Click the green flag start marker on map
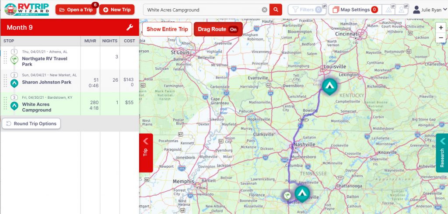The height and width of the screenshot is (214, 448). (x=287, y=196)
